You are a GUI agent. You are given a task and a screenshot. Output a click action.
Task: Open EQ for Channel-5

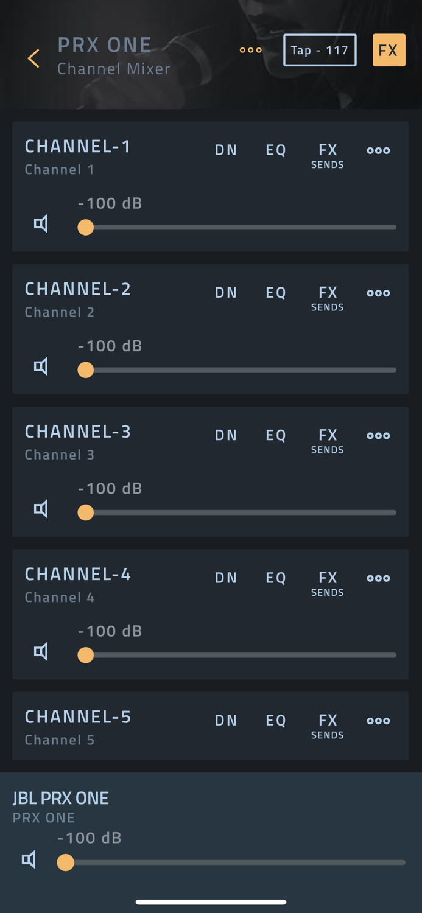[276, 721]
